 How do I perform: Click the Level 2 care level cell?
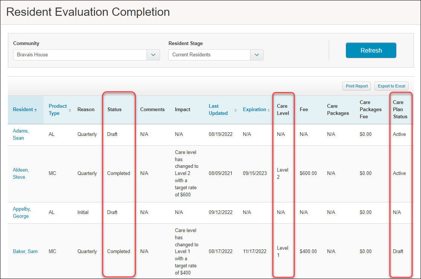pos(282,173)
